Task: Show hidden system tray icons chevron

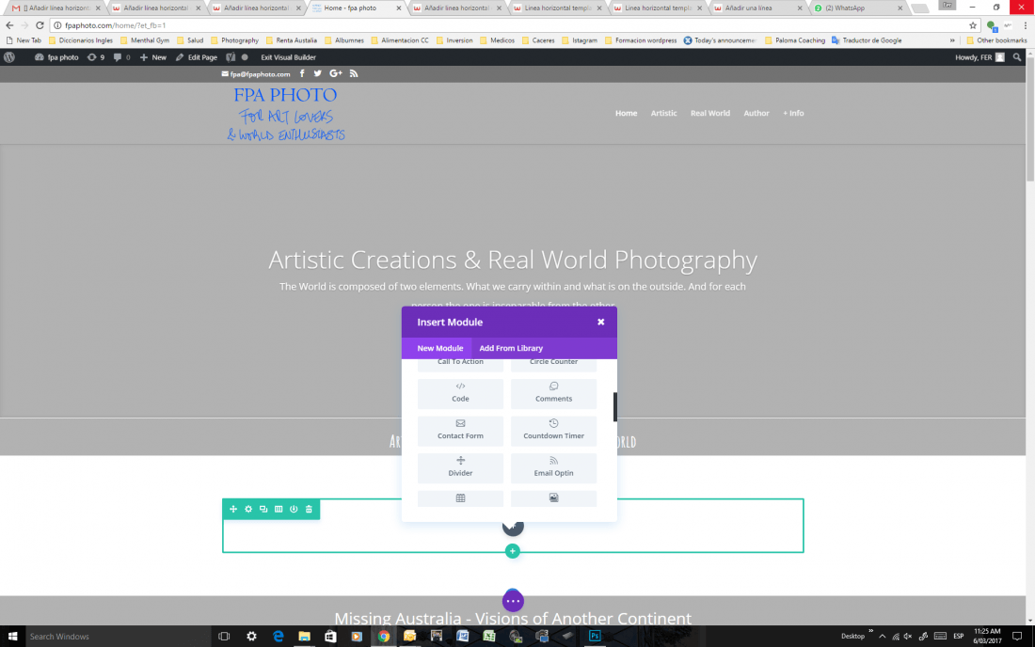Action: [882, 637]
